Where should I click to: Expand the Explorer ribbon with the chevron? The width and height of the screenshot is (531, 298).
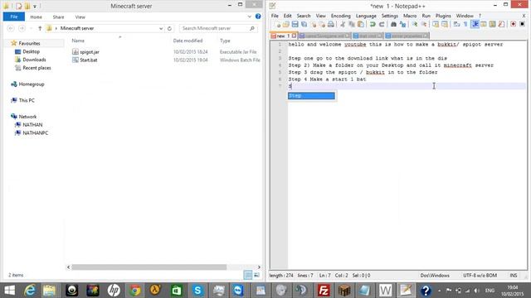[250, 17]
